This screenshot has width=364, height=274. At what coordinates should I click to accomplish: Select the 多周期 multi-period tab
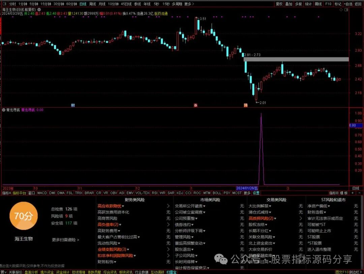point(177,4)
